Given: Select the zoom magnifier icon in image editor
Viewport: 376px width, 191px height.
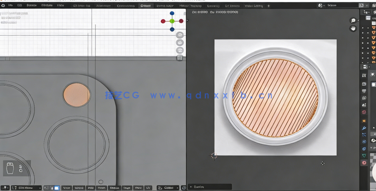Looking at the screenshot, I should click(x=353, y=20).
